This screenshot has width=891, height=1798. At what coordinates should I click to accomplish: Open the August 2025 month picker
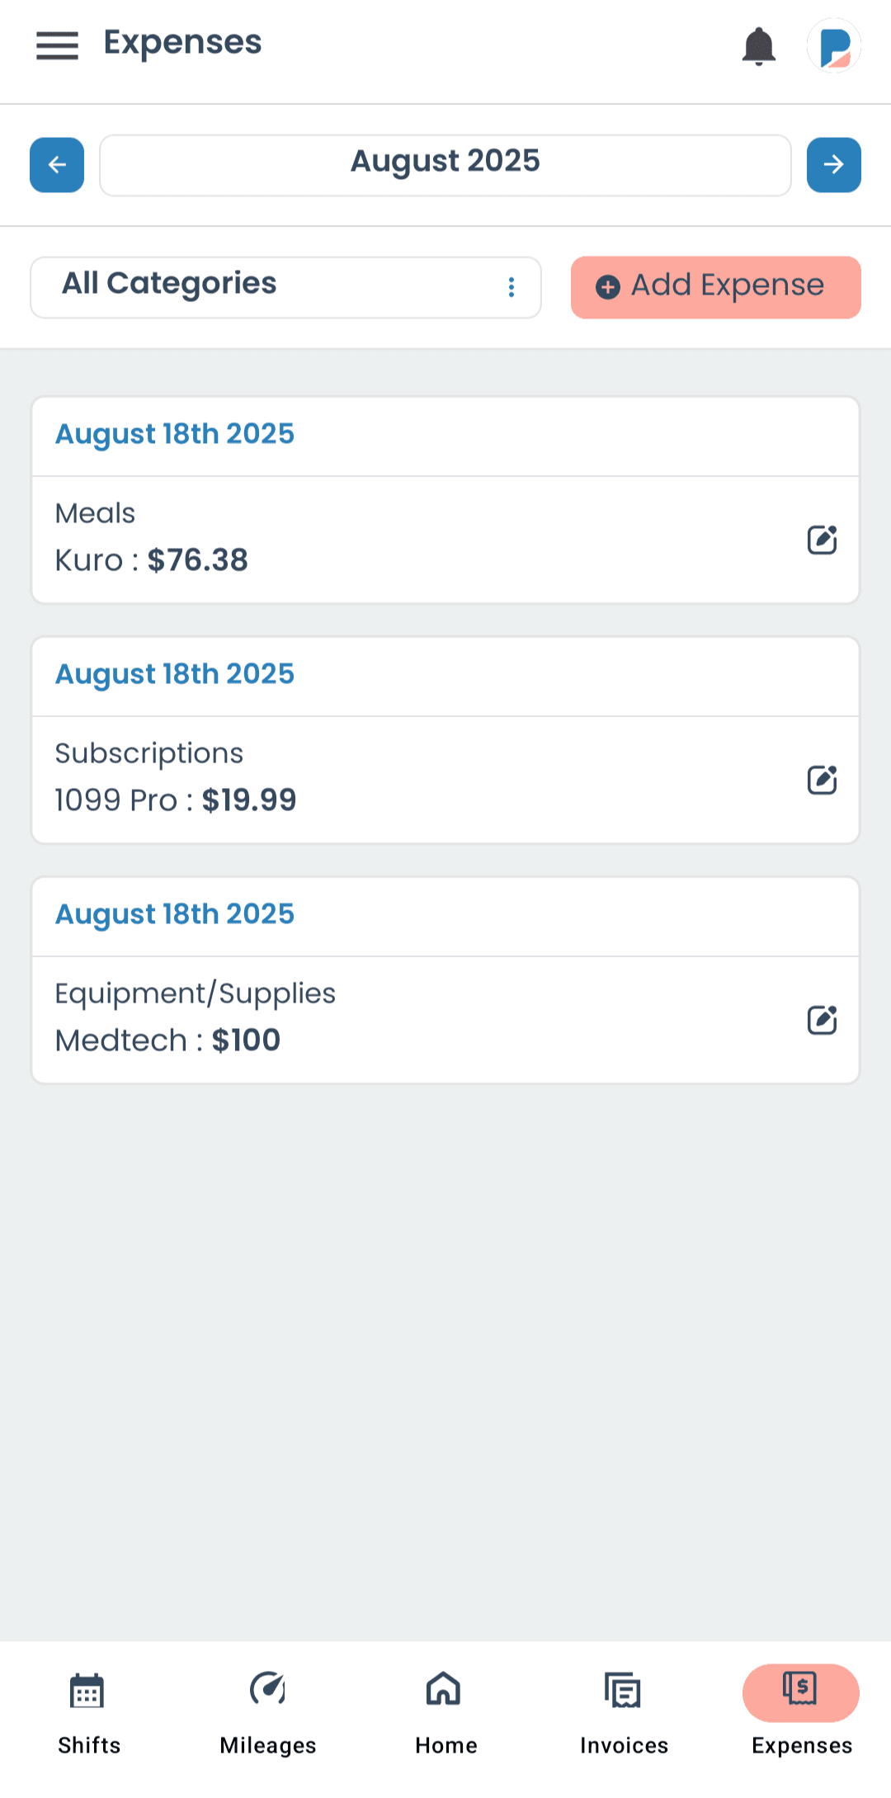445,165
